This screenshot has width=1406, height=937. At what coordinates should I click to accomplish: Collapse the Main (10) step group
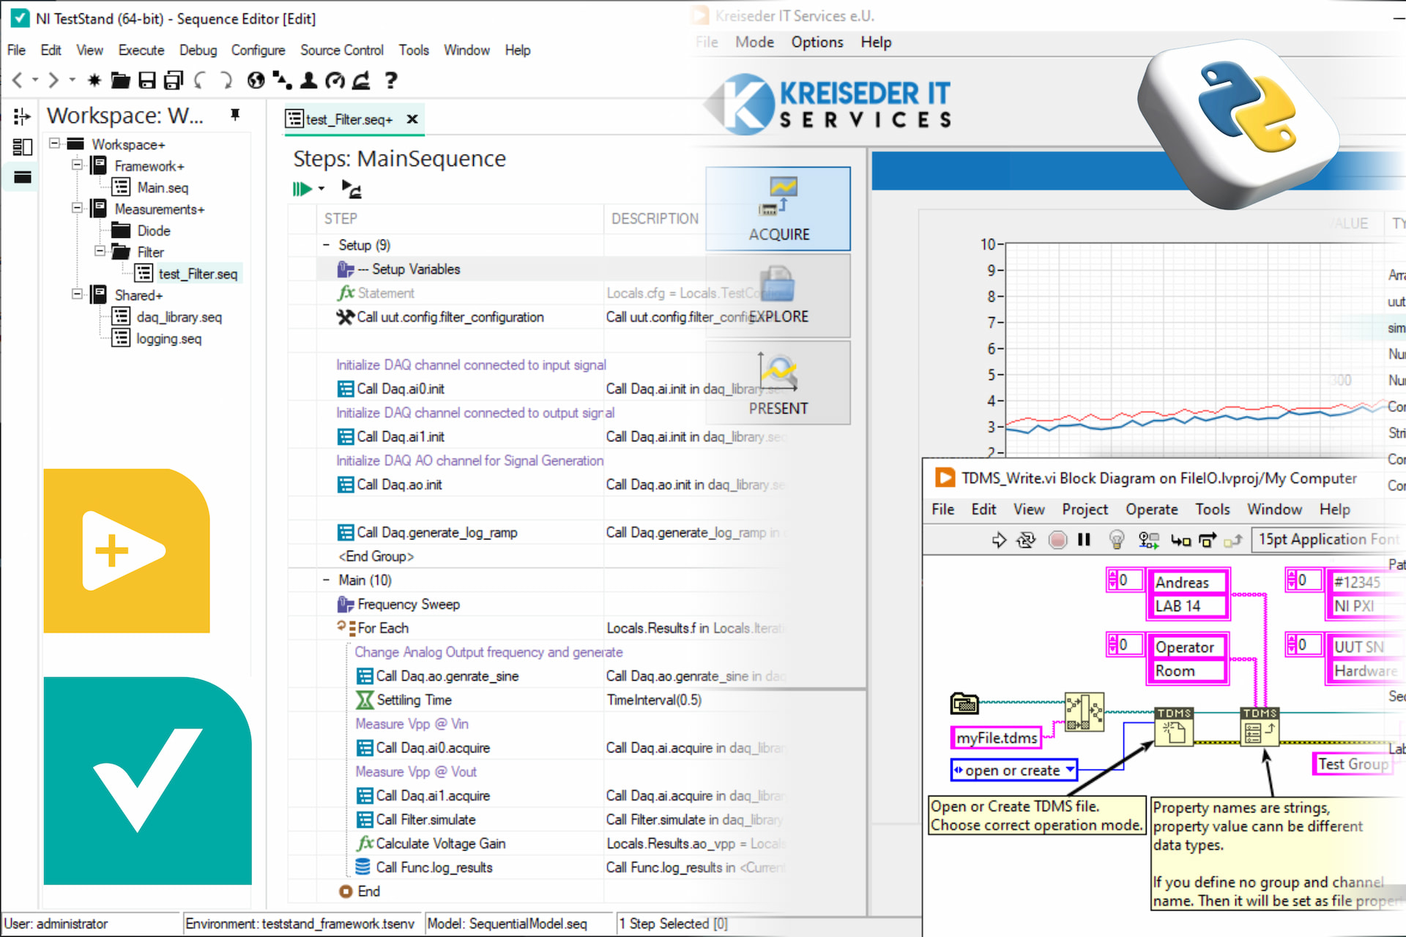pos(327,580)
